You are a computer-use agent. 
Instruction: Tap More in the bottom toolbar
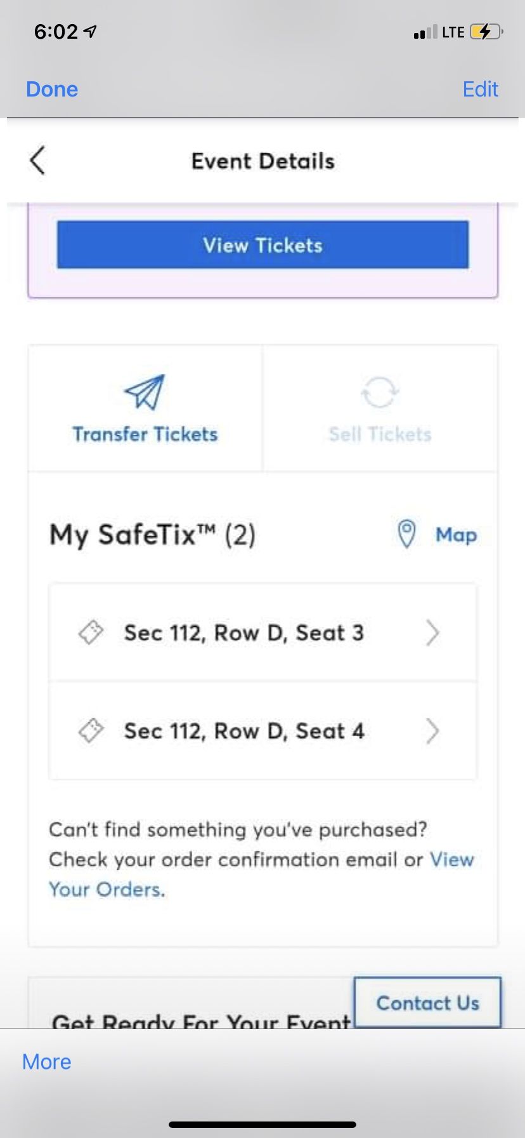[47, 1062]
